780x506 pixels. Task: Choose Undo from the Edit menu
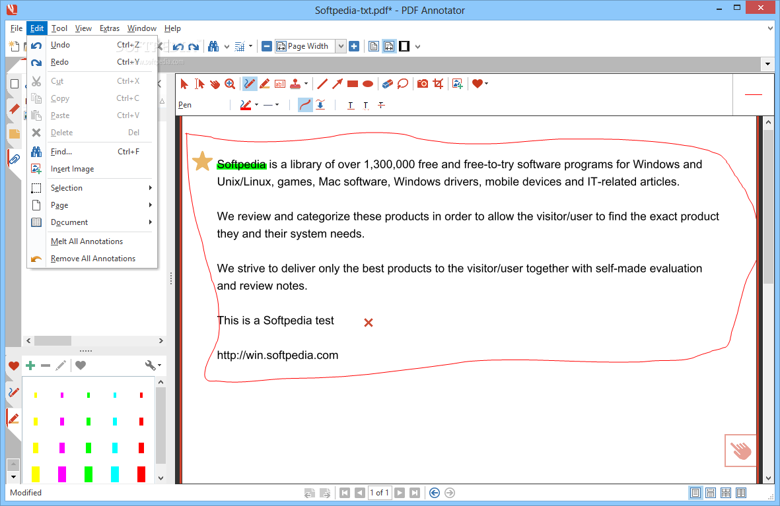point(92,45)
